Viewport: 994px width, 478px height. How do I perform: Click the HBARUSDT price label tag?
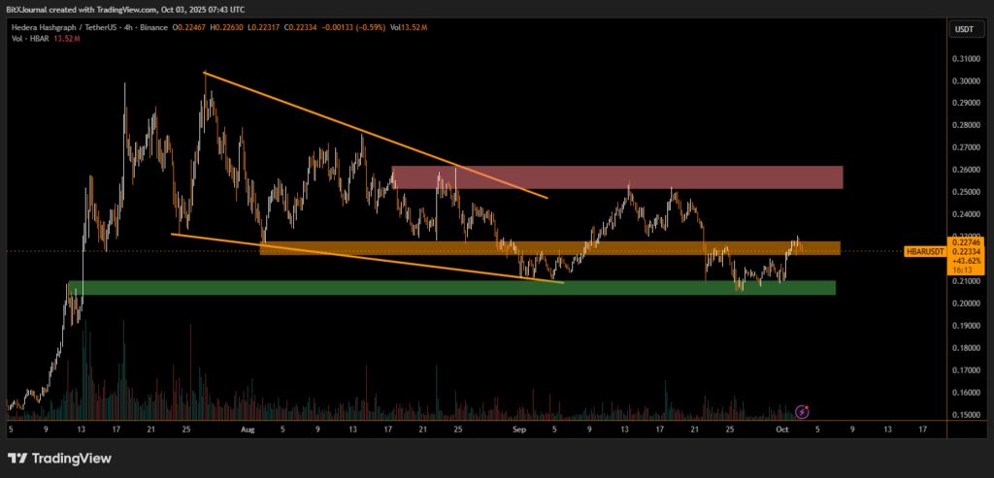(x=924, y=251)
